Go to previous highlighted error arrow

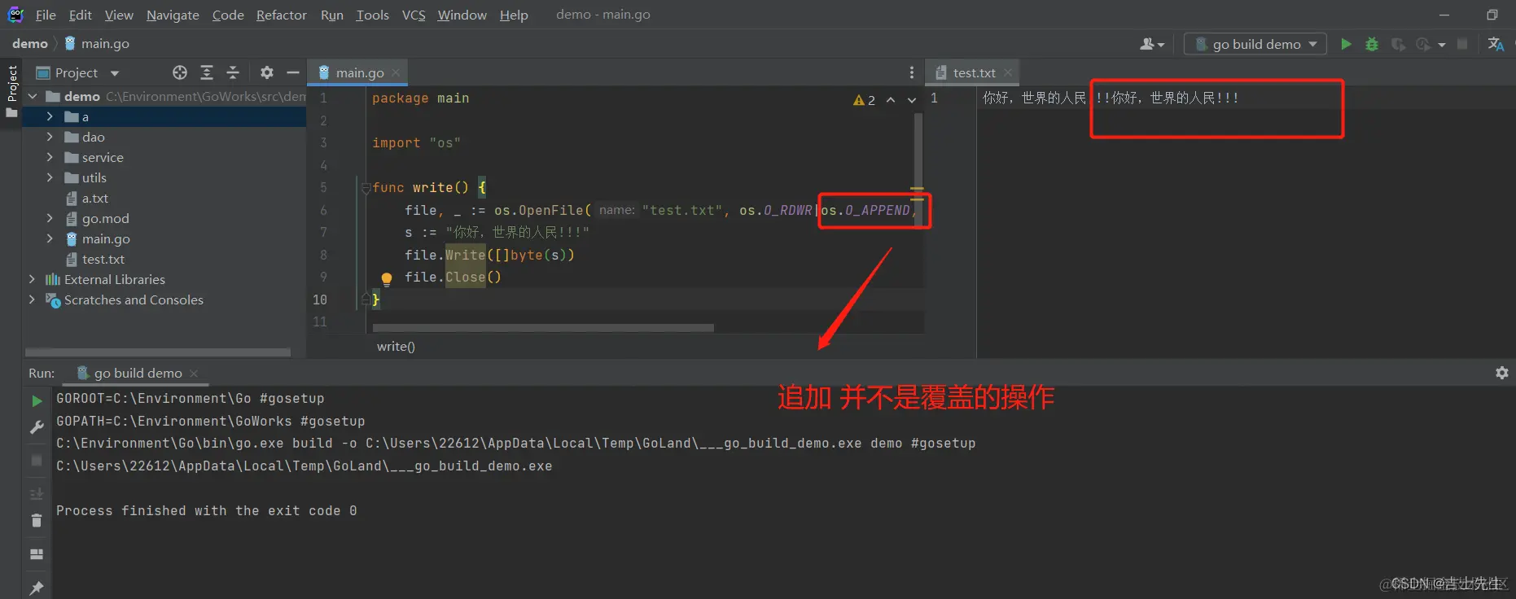891,100
